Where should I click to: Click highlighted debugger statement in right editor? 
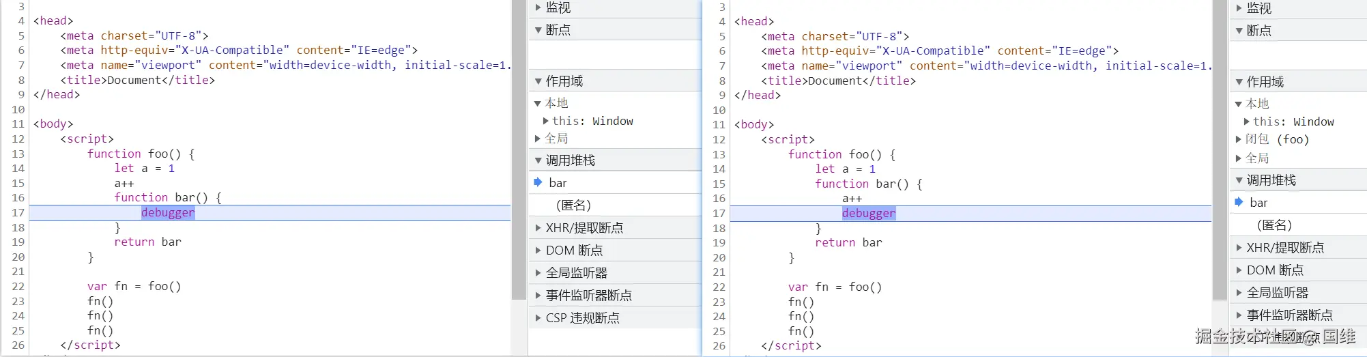pyautogui.click(x=868, y=213)
